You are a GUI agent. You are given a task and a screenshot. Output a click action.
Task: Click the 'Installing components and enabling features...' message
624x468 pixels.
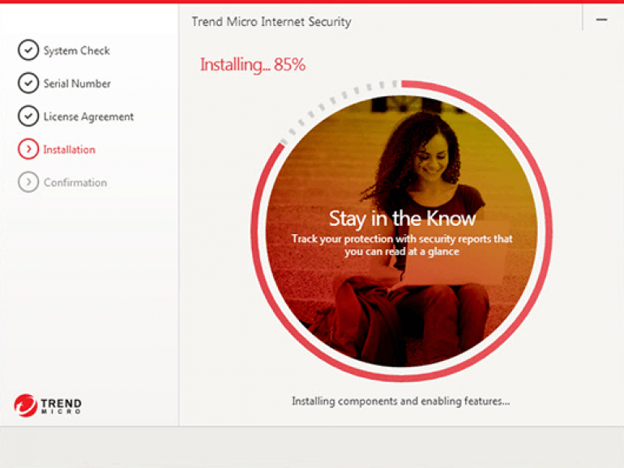click(401, 401)
